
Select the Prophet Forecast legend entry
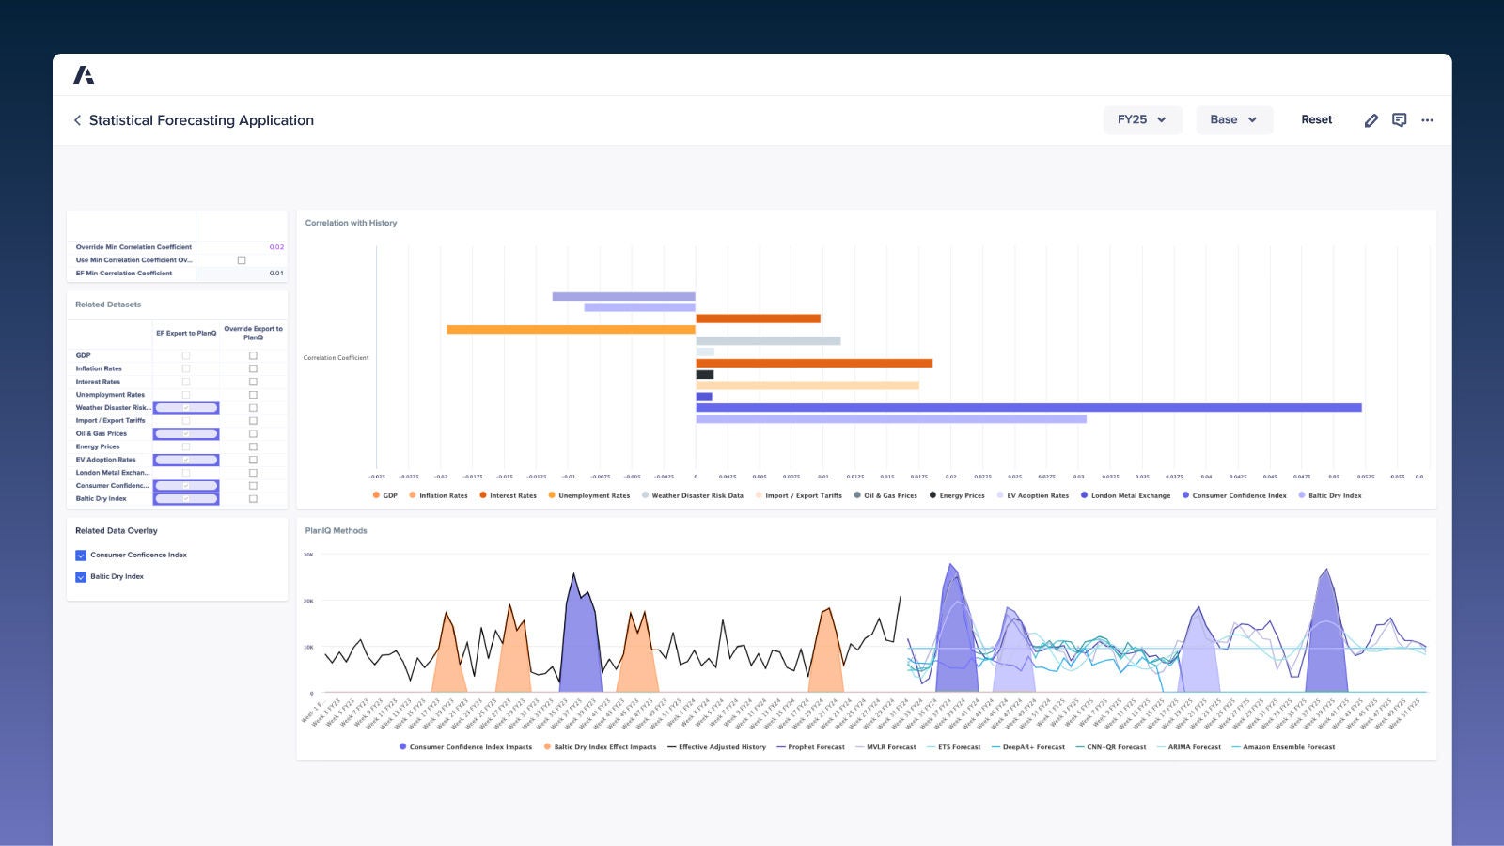tap(816, 747)
